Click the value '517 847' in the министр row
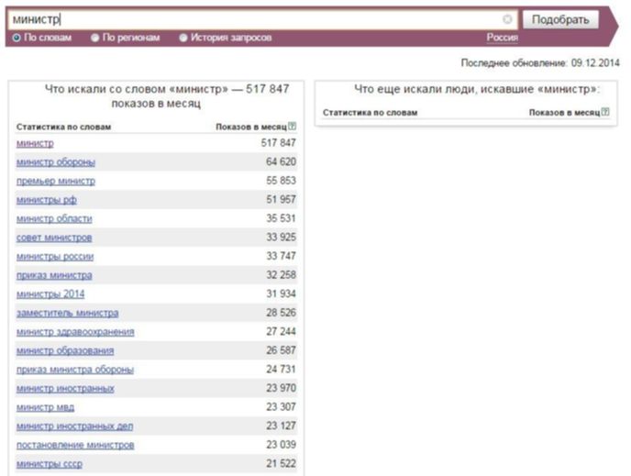This screenshot has height=476, width=631. 279,143
